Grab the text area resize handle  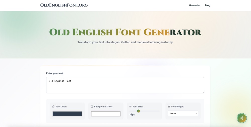[203, 92]
